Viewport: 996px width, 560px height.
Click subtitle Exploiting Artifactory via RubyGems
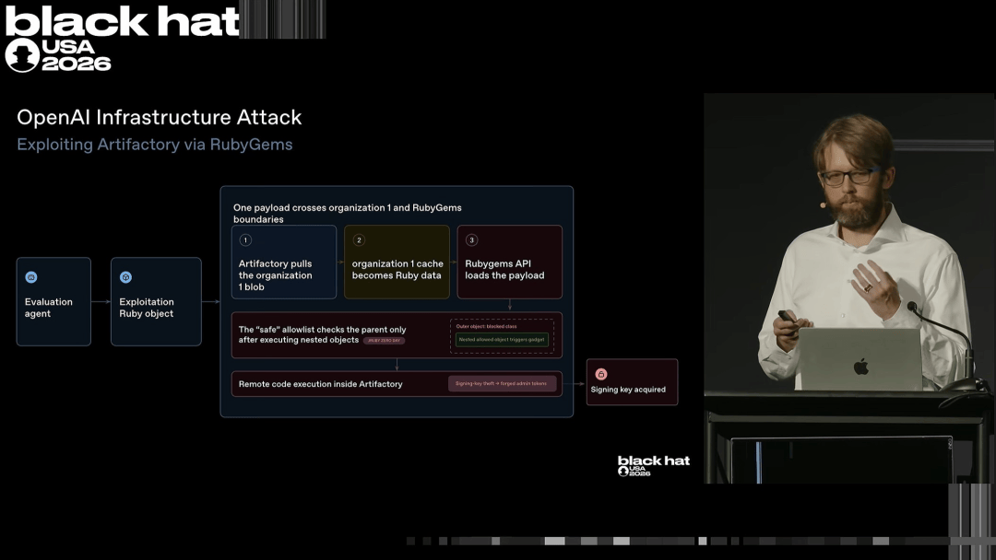(154, 145)
